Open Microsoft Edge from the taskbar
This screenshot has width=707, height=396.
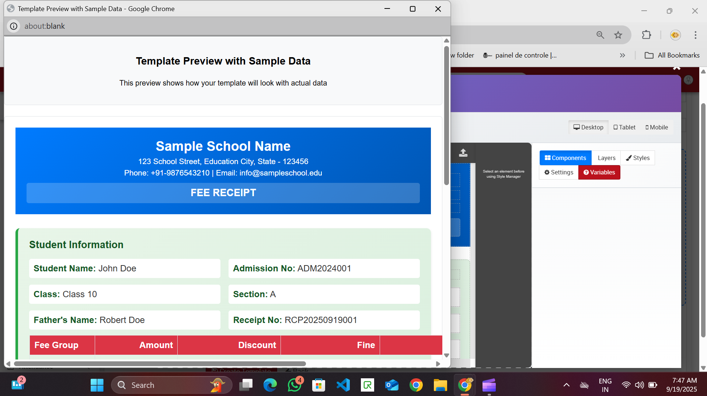point(270,385)
